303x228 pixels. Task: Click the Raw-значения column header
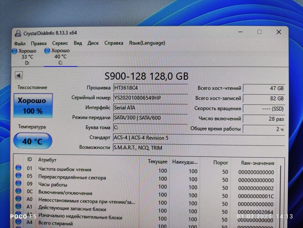[x=258, y=163]
